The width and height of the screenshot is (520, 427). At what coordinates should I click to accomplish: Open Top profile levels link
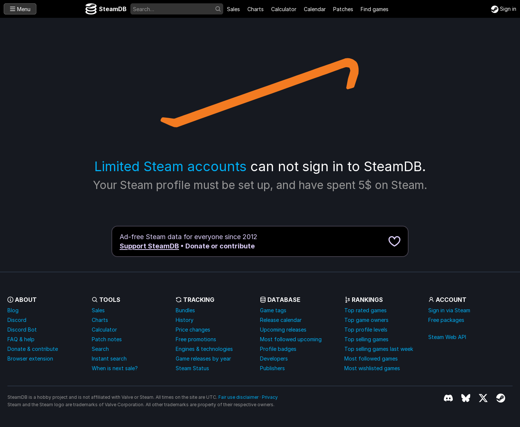(x=366, y=330)
